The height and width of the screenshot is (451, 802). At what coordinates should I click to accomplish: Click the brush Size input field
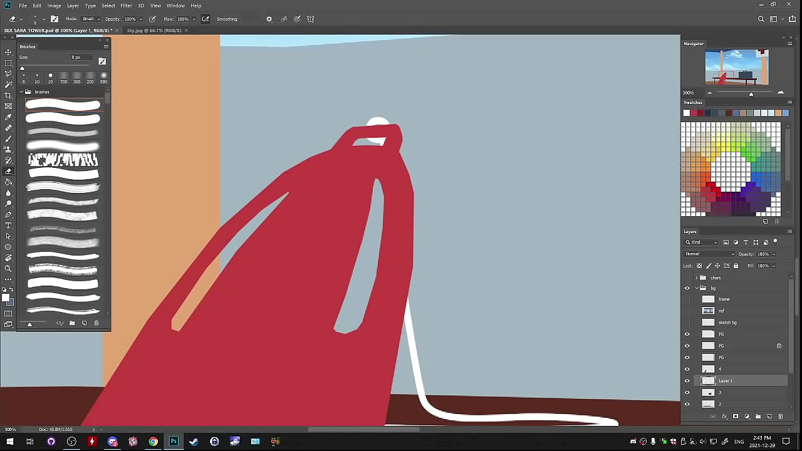(81, 58)
